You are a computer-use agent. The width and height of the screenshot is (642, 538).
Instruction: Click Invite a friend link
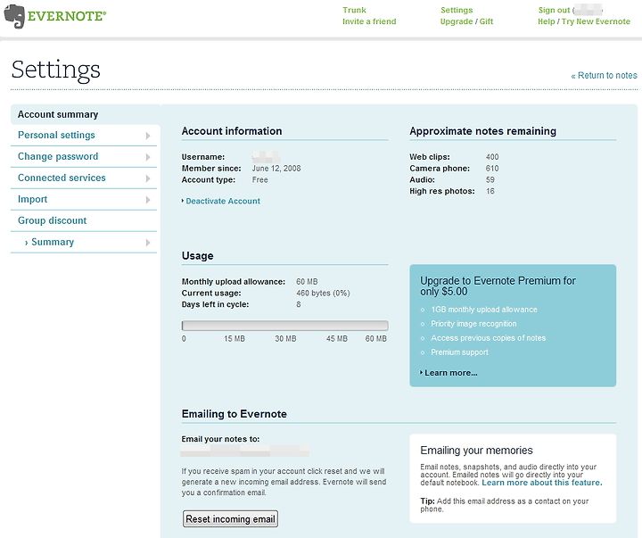click(x=369, y=21)
